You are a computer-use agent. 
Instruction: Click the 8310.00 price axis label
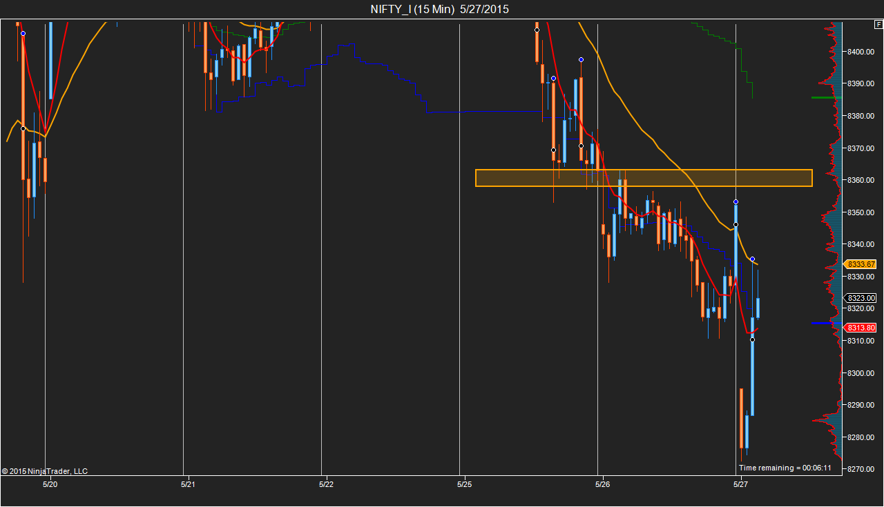[861, 341]
